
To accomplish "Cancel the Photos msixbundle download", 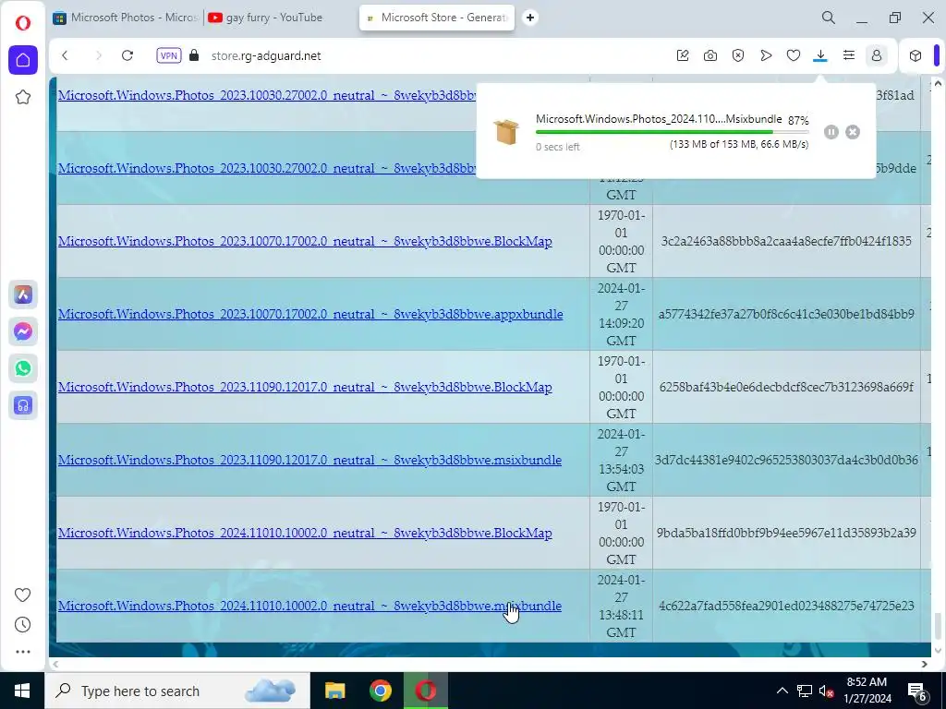I will pyautogui.click(x=853, y=132).
